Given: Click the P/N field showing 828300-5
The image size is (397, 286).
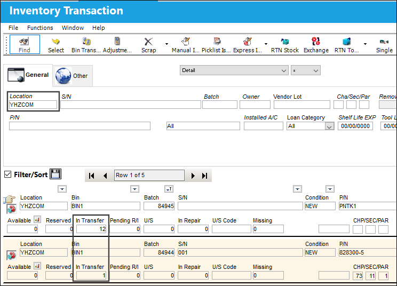Looking at the screenshot, I should click(x=368, y=252).
